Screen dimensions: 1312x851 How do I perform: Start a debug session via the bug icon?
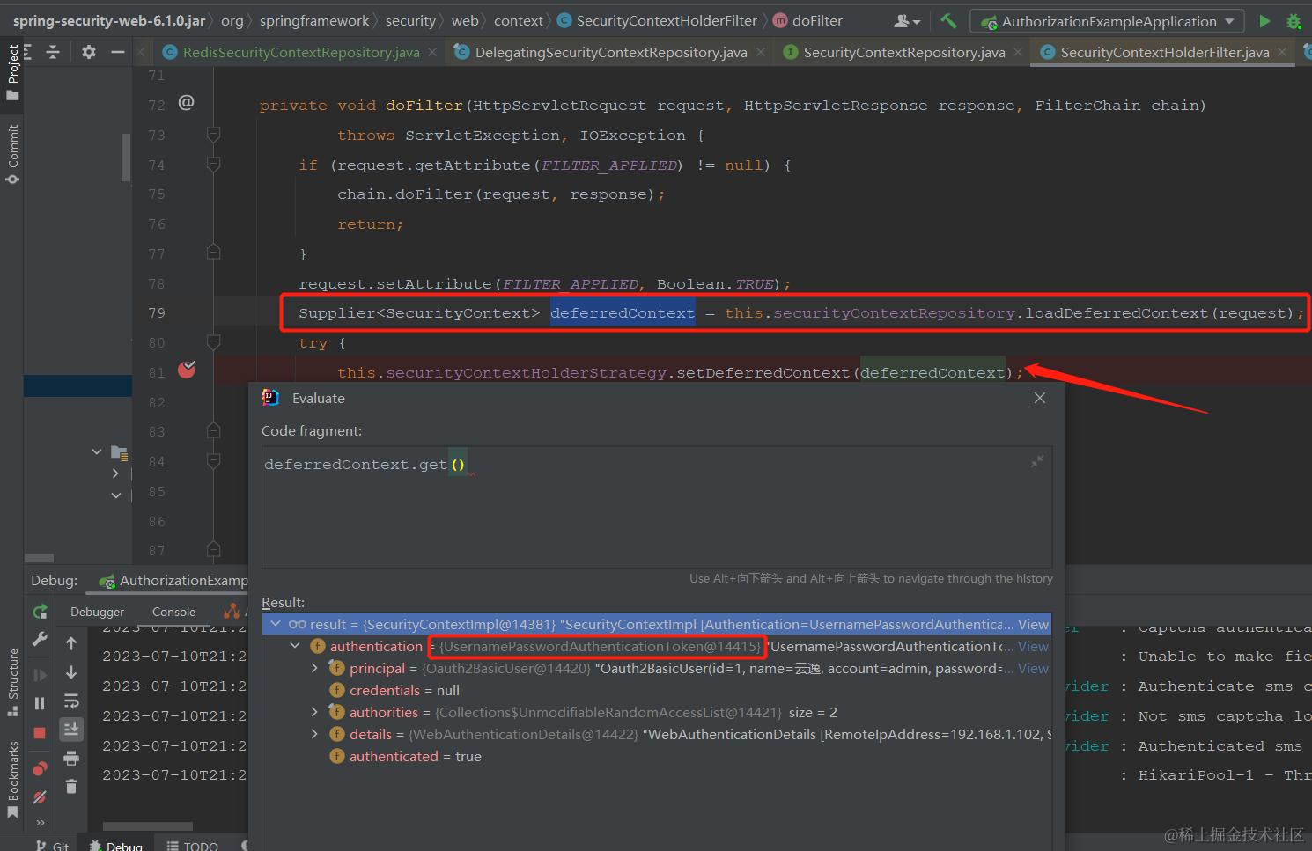point(1294,20)
